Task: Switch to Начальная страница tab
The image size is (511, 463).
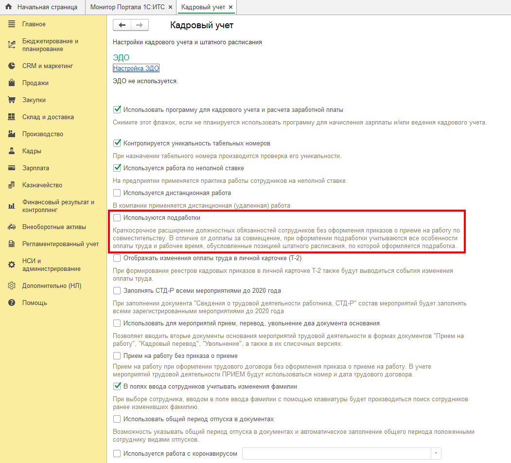Action: pyautogui.click(x=43, y=7)
